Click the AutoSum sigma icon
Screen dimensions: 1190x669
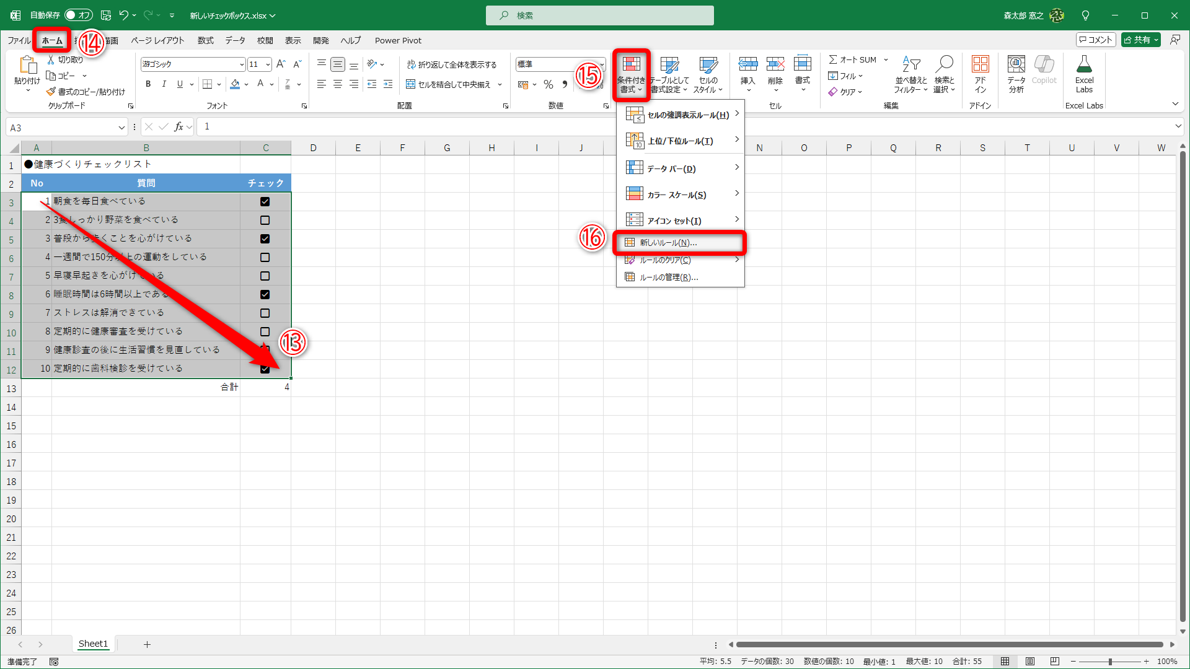833,59
